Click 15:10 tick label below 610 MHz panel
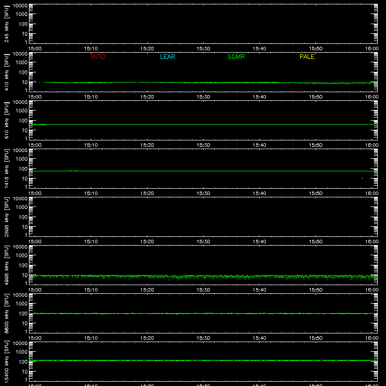The height and width of the screenshot is (386, 386). (91, 145)
